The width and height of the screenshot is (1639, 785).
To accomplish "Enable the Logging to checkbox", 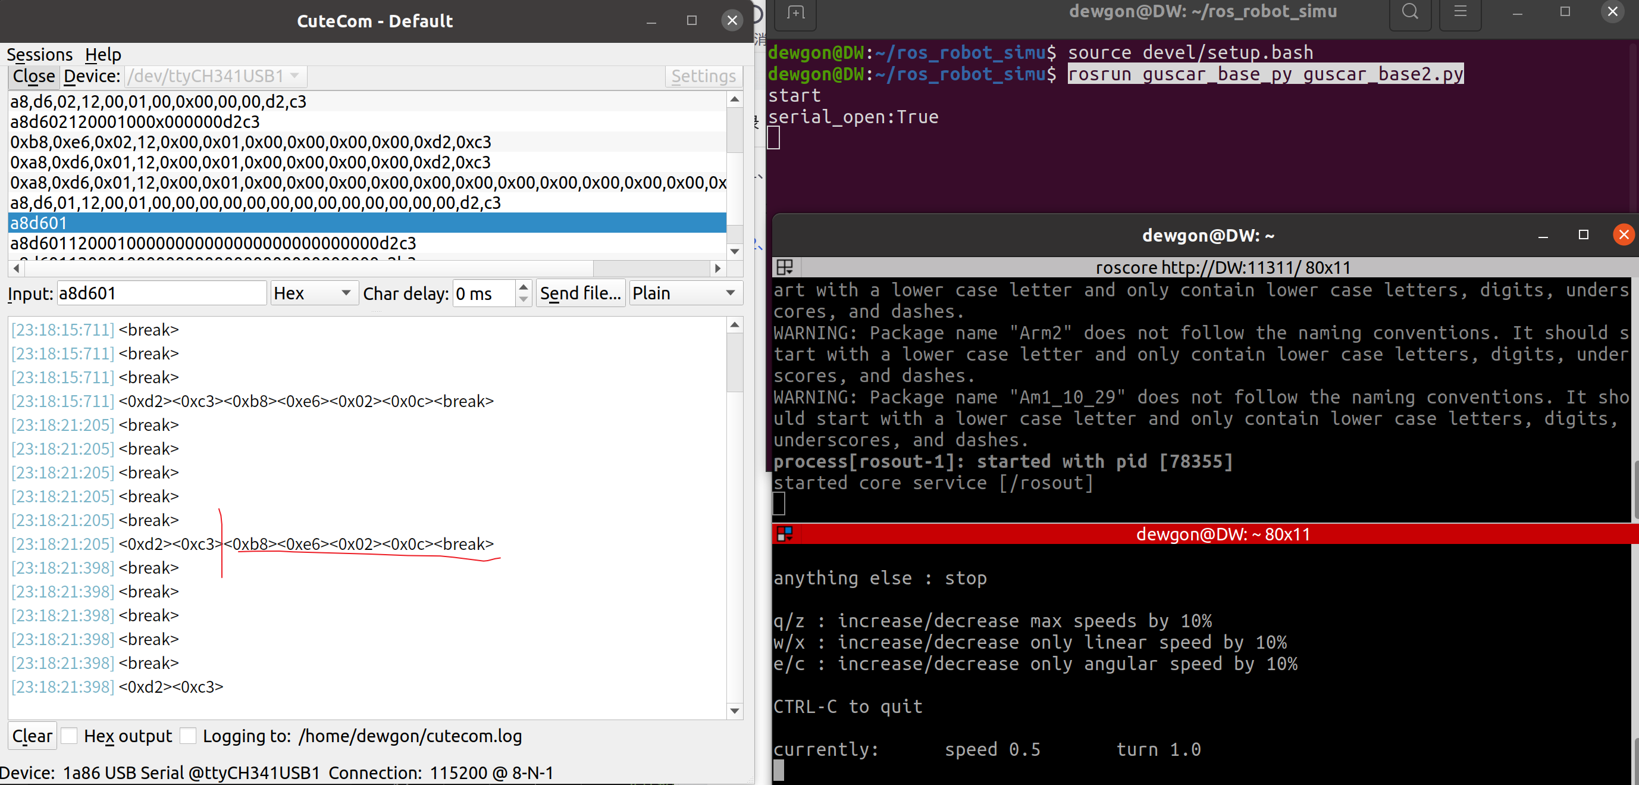I will pyautogui.click(x=189, y=736).
